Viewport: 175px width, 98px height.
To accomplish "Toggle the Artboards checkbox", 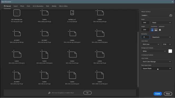I will (160, 30).
